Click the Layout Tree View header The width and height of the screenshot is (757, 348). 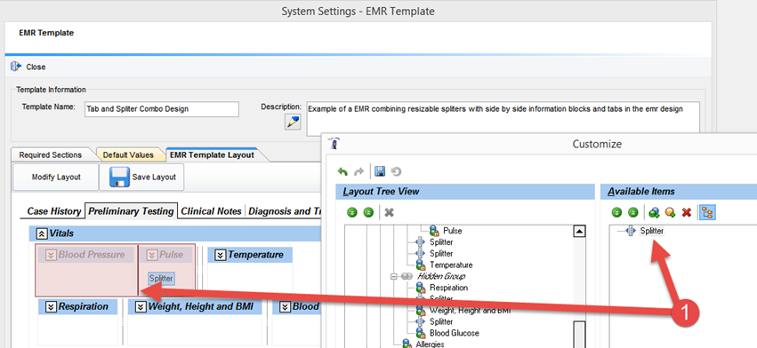point(465,192)
